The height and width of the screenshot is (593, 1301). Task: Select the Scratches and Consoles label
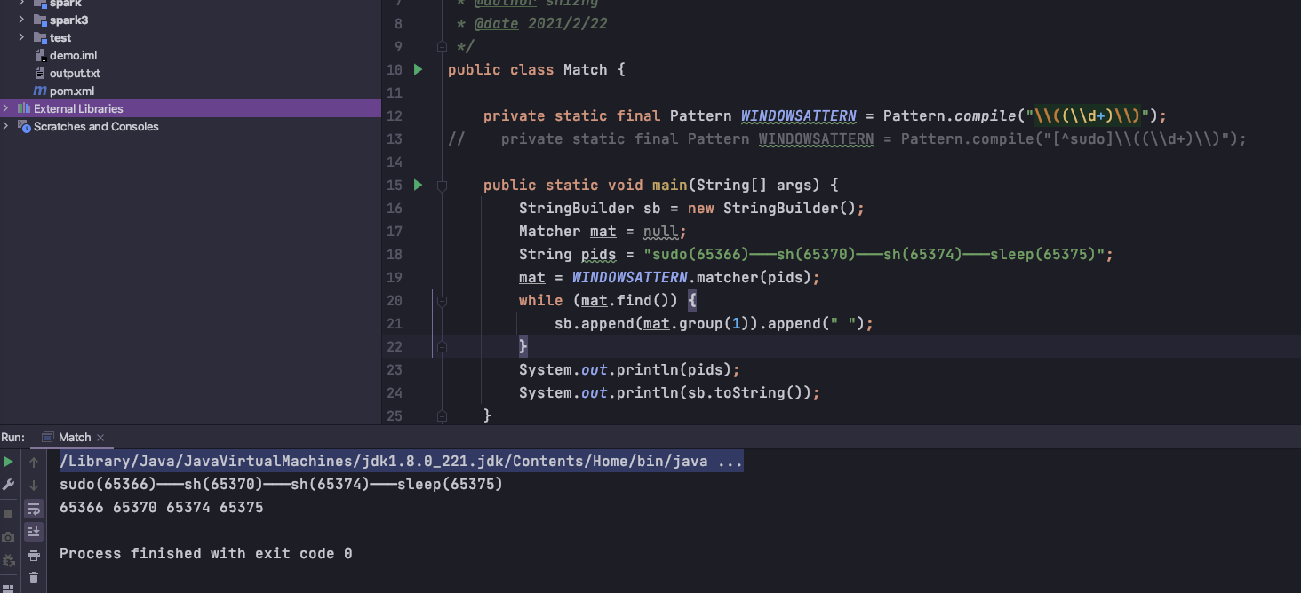96,126
